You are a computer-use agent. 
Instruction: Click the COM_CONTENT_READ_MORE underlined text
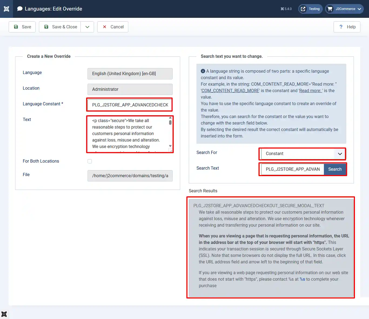(230, 90)
